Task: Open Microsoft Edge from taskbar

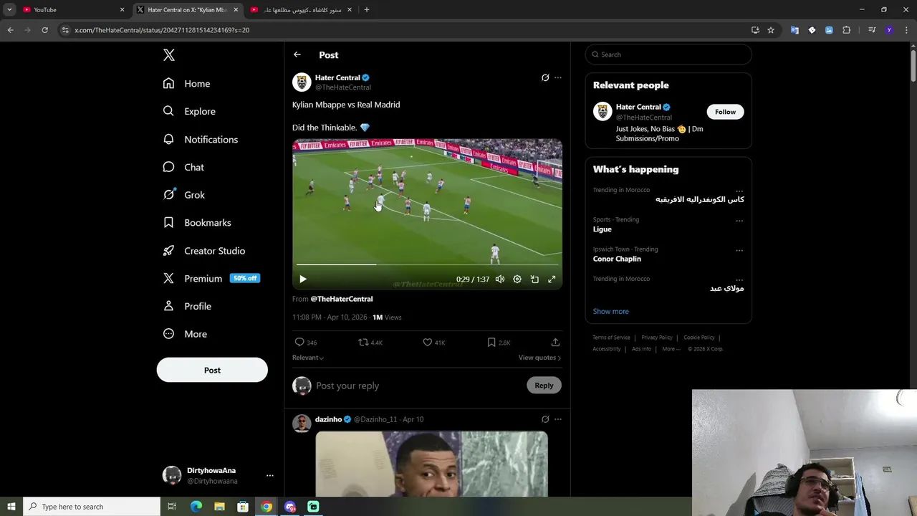Action: pos(196,507)
